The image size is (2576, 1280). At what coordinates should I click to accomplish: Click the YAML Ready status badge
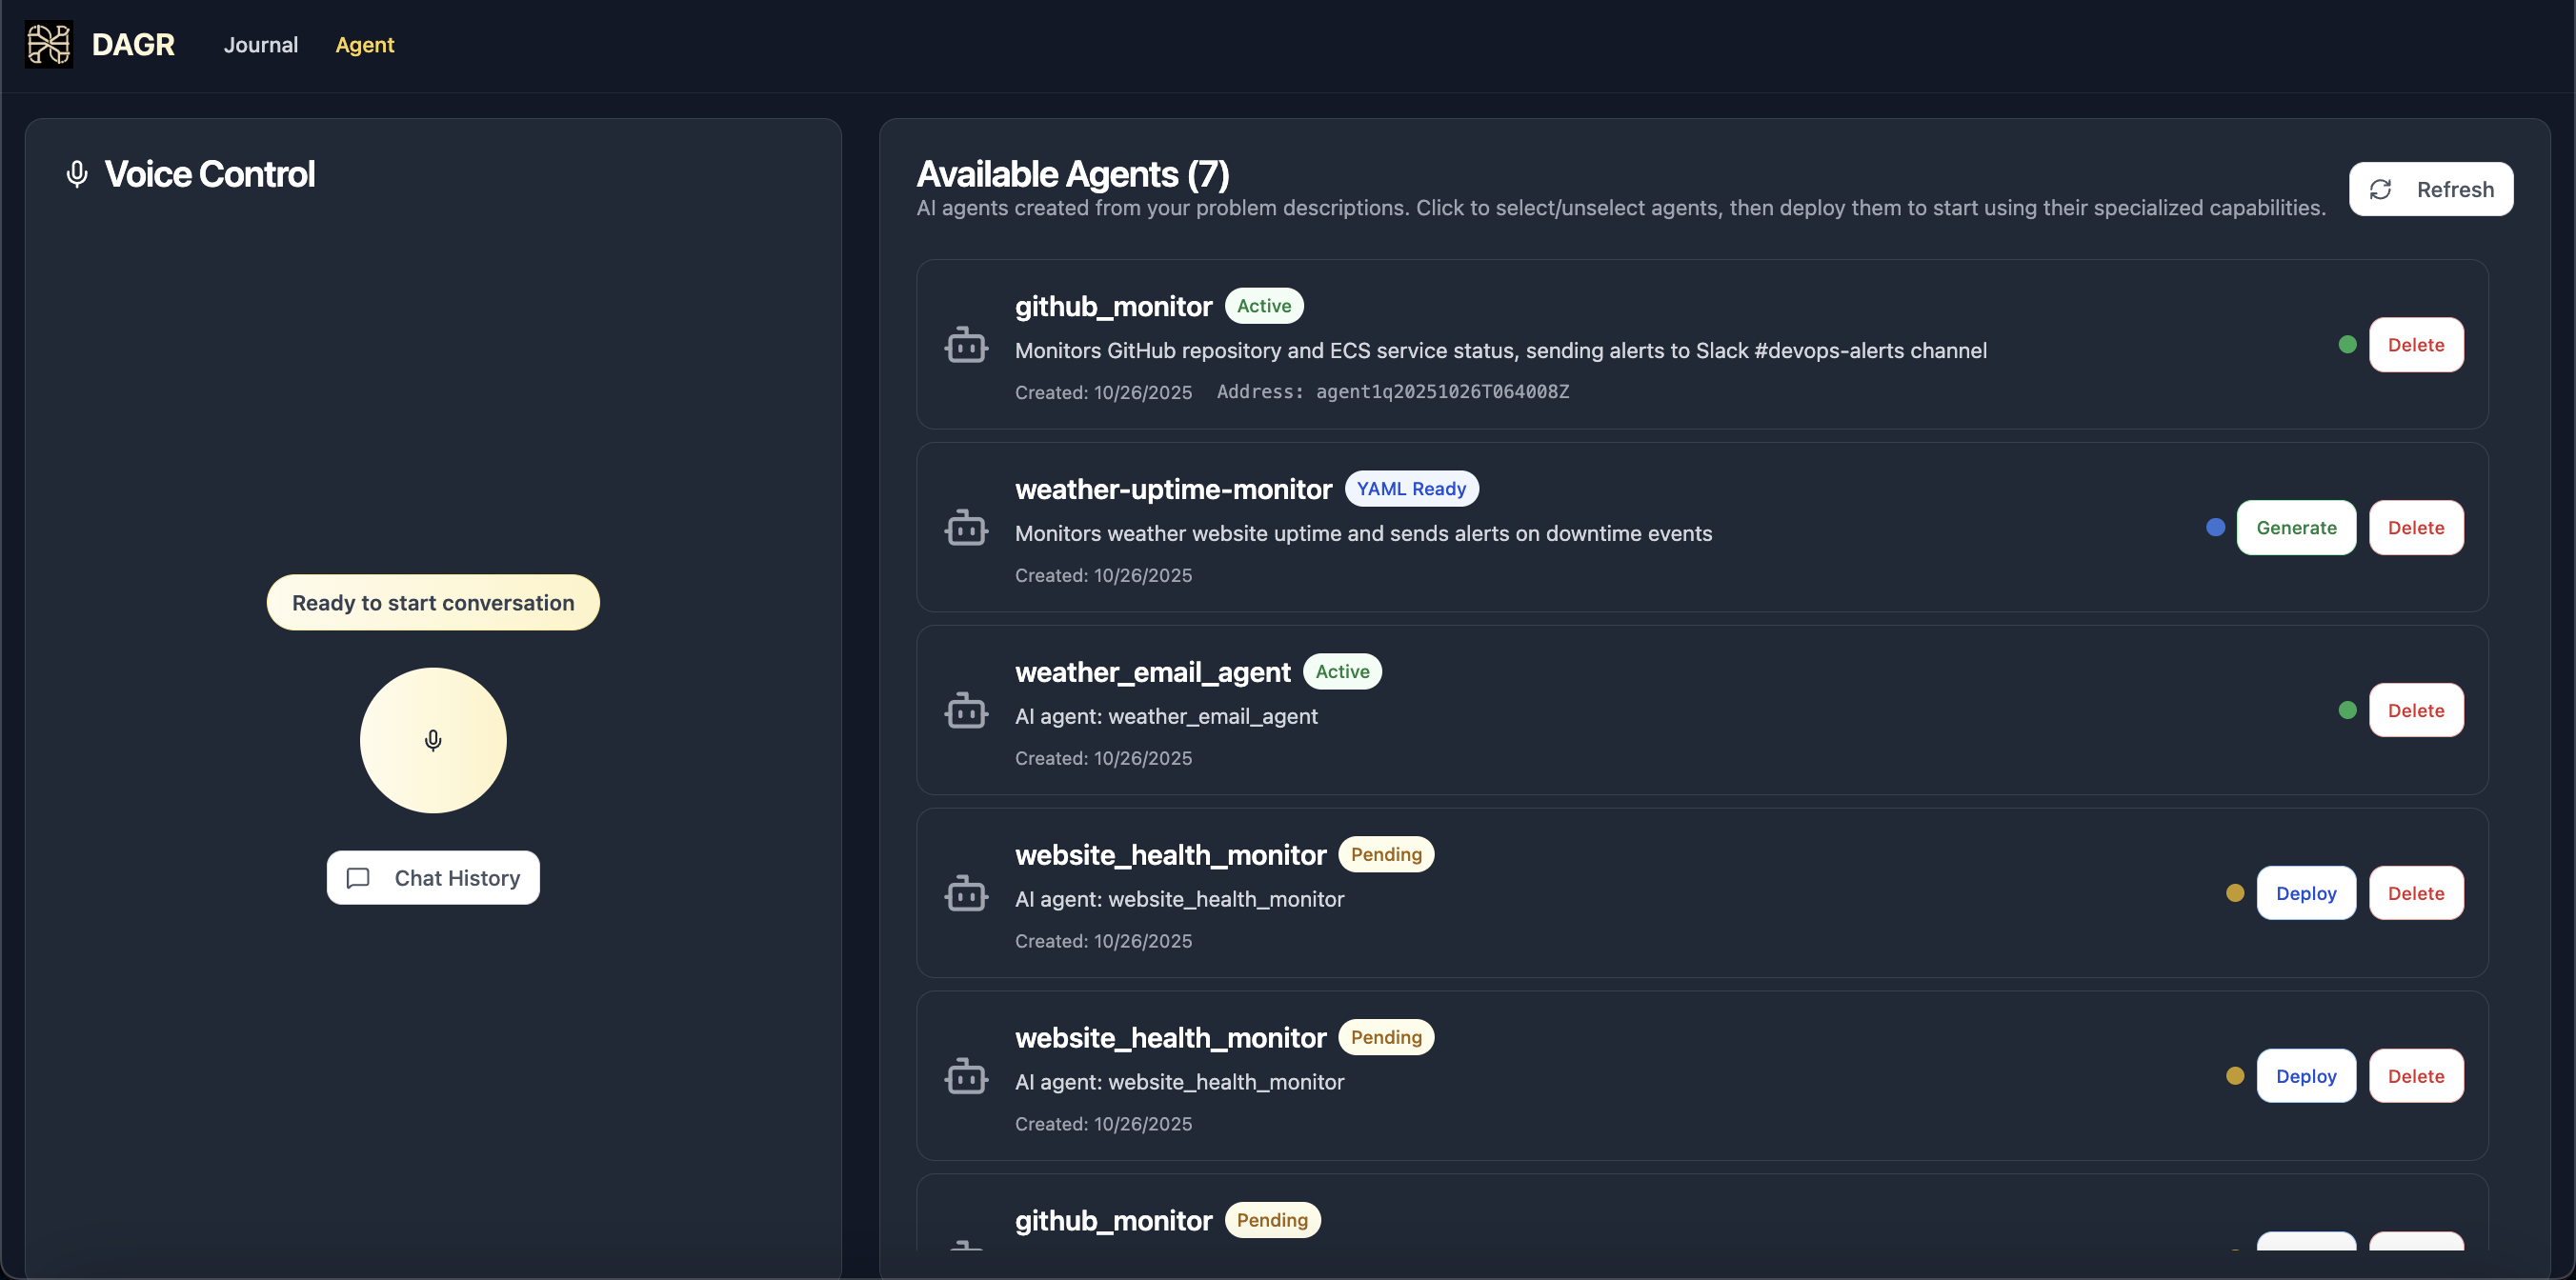point(1410,489)
